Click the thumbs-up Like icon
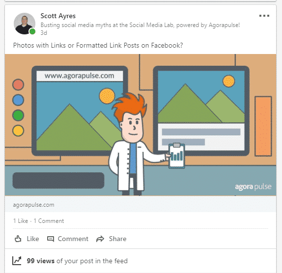The width and height of the screenshot is (282, 273). [18, 239]
